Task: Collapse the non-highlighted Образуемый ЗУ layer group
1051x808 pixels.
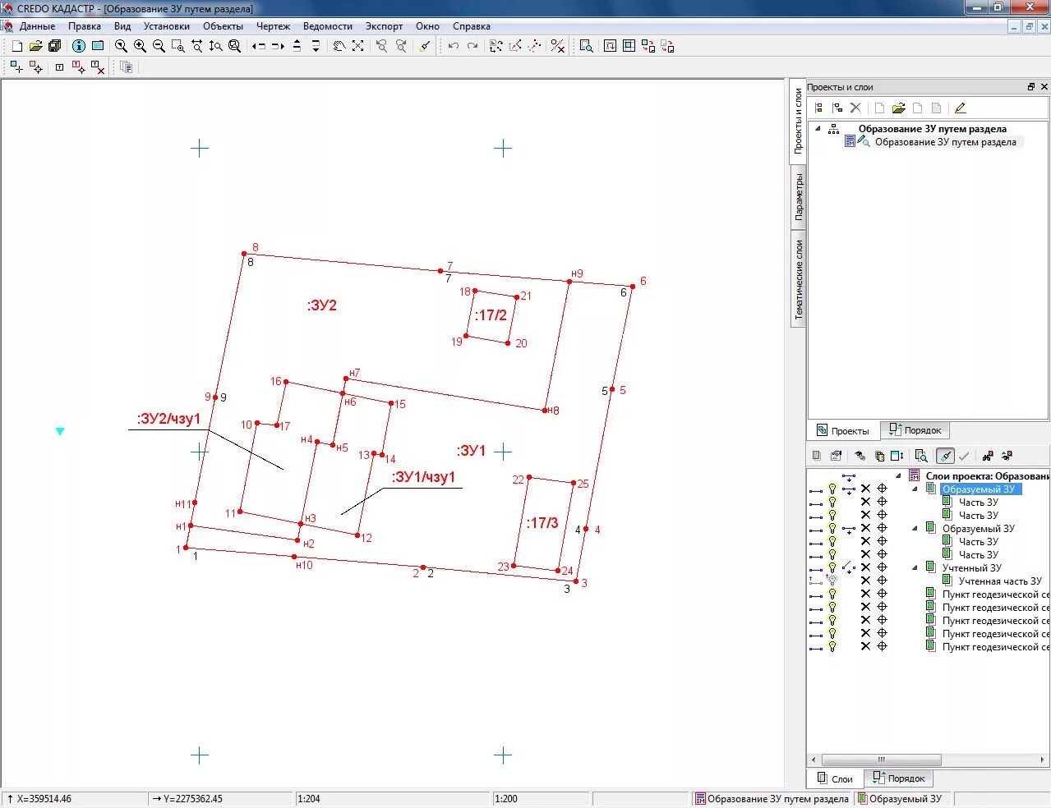Action: point(915,528)
